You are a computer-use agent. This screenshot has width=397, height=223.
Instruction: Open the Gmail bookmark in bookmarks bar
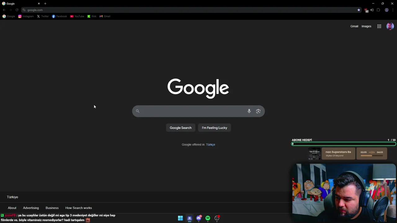pos(105,16)
